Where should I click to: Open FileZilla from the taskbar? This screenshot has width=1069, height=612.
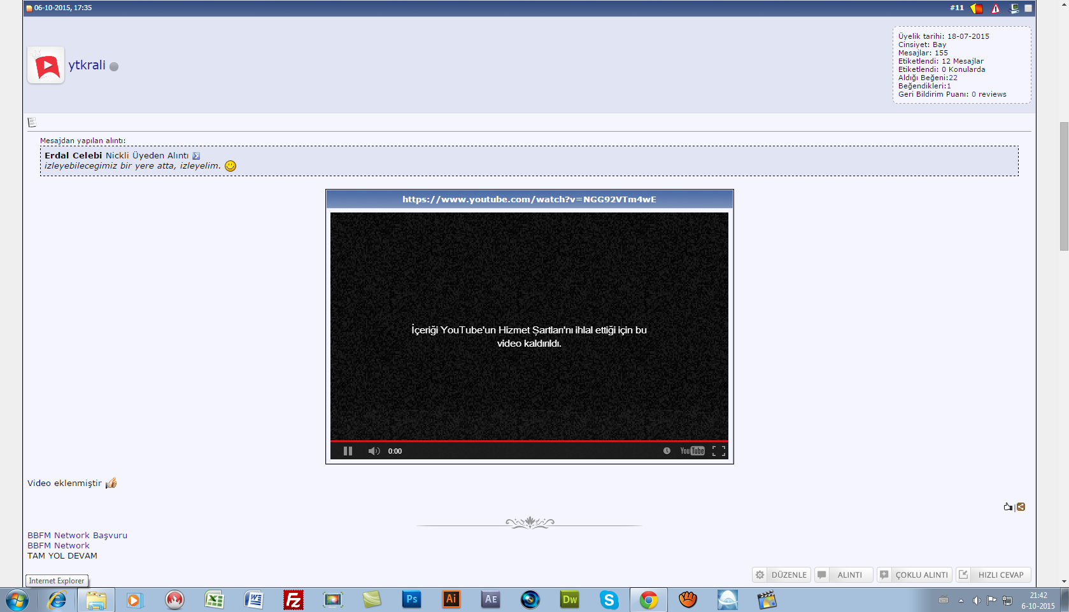(x=293, y=600)
